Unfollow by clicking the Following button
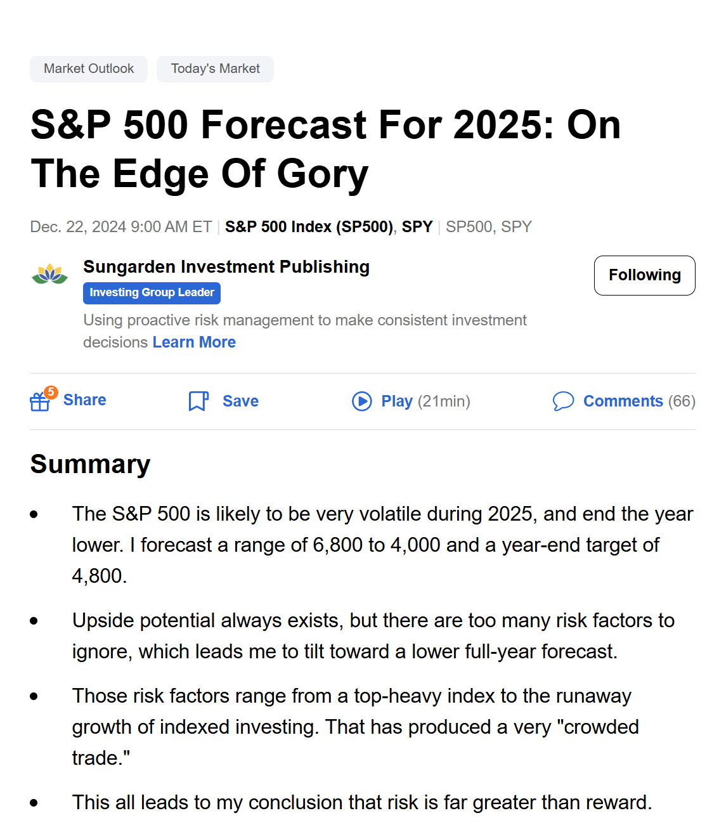 (x=644, y=275)
